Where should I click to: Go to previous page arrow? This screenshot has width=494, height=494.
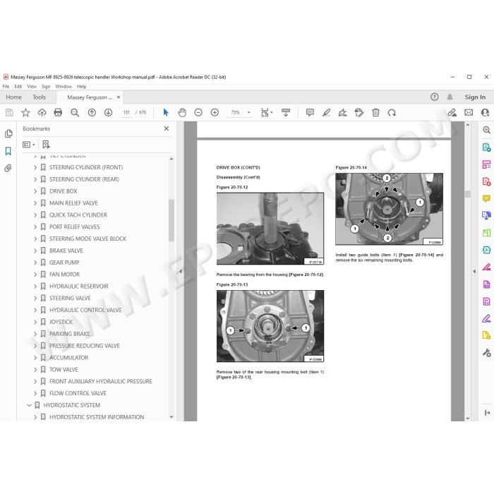tap(92, 112)
